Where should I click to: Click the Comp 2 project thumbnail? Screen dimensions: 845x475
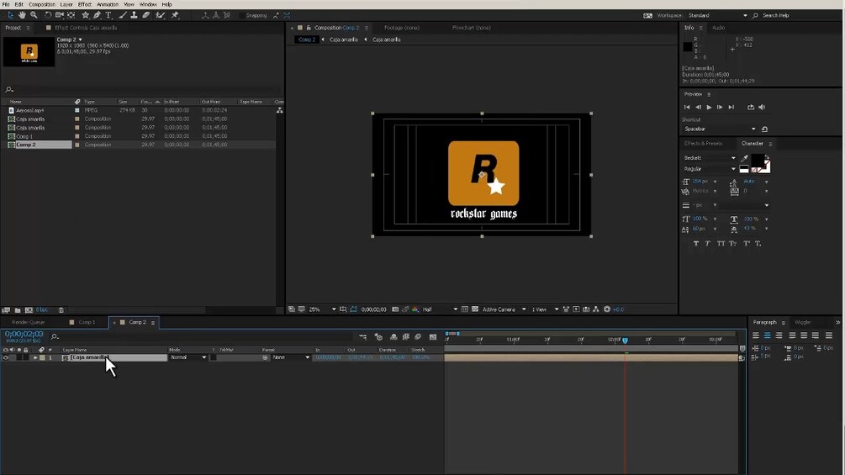29,52
